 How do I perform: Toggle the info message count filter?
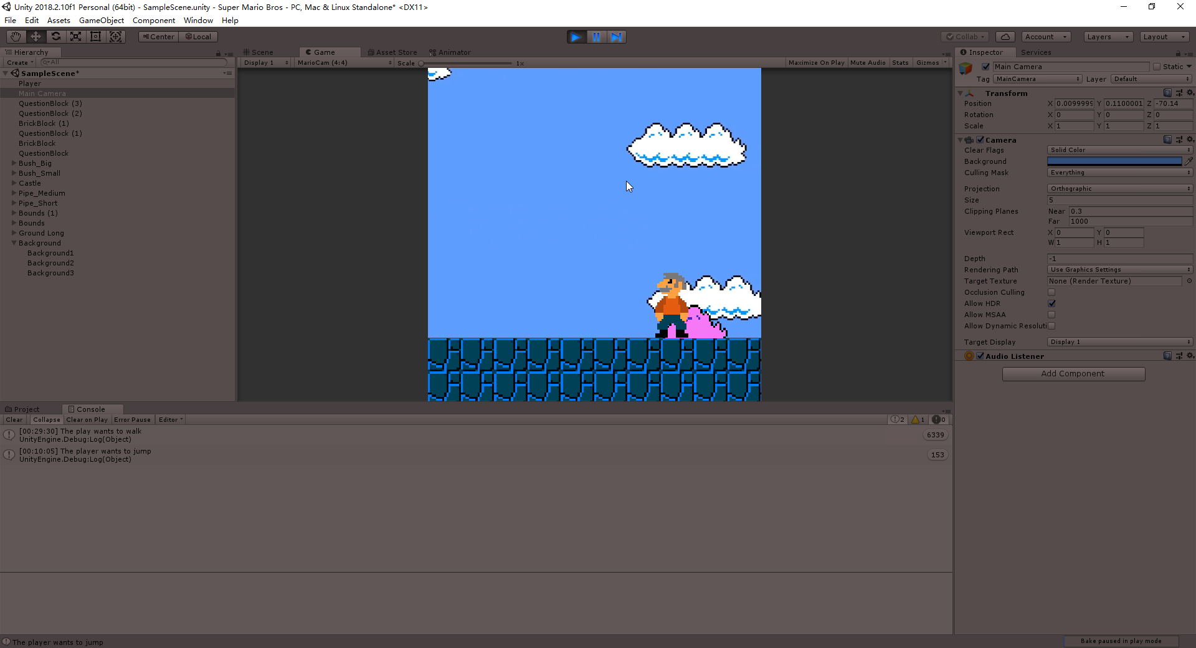click(898, 420)
